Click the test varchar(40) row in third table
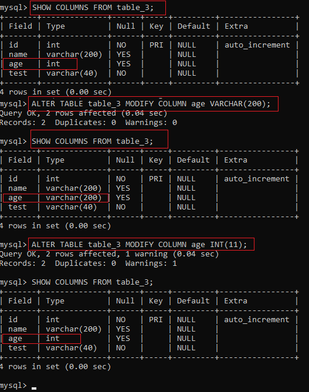 (x=149, y=348)
